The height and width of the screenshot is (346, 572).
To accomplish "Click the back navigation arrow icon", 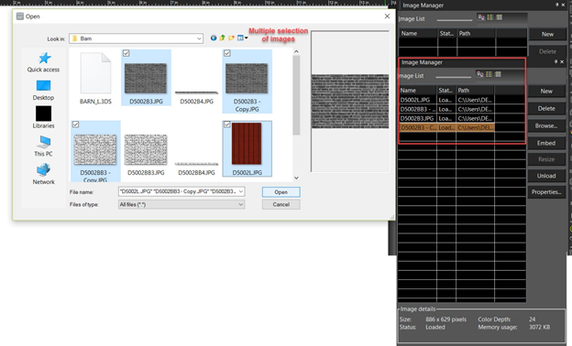I will click(x=214, y=38).
